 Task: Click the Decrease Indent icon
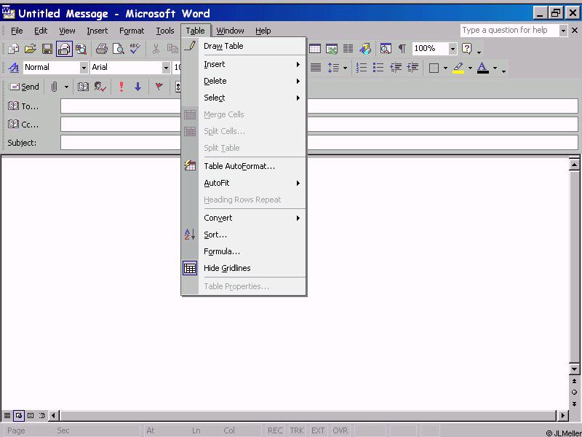pos(396,68)
